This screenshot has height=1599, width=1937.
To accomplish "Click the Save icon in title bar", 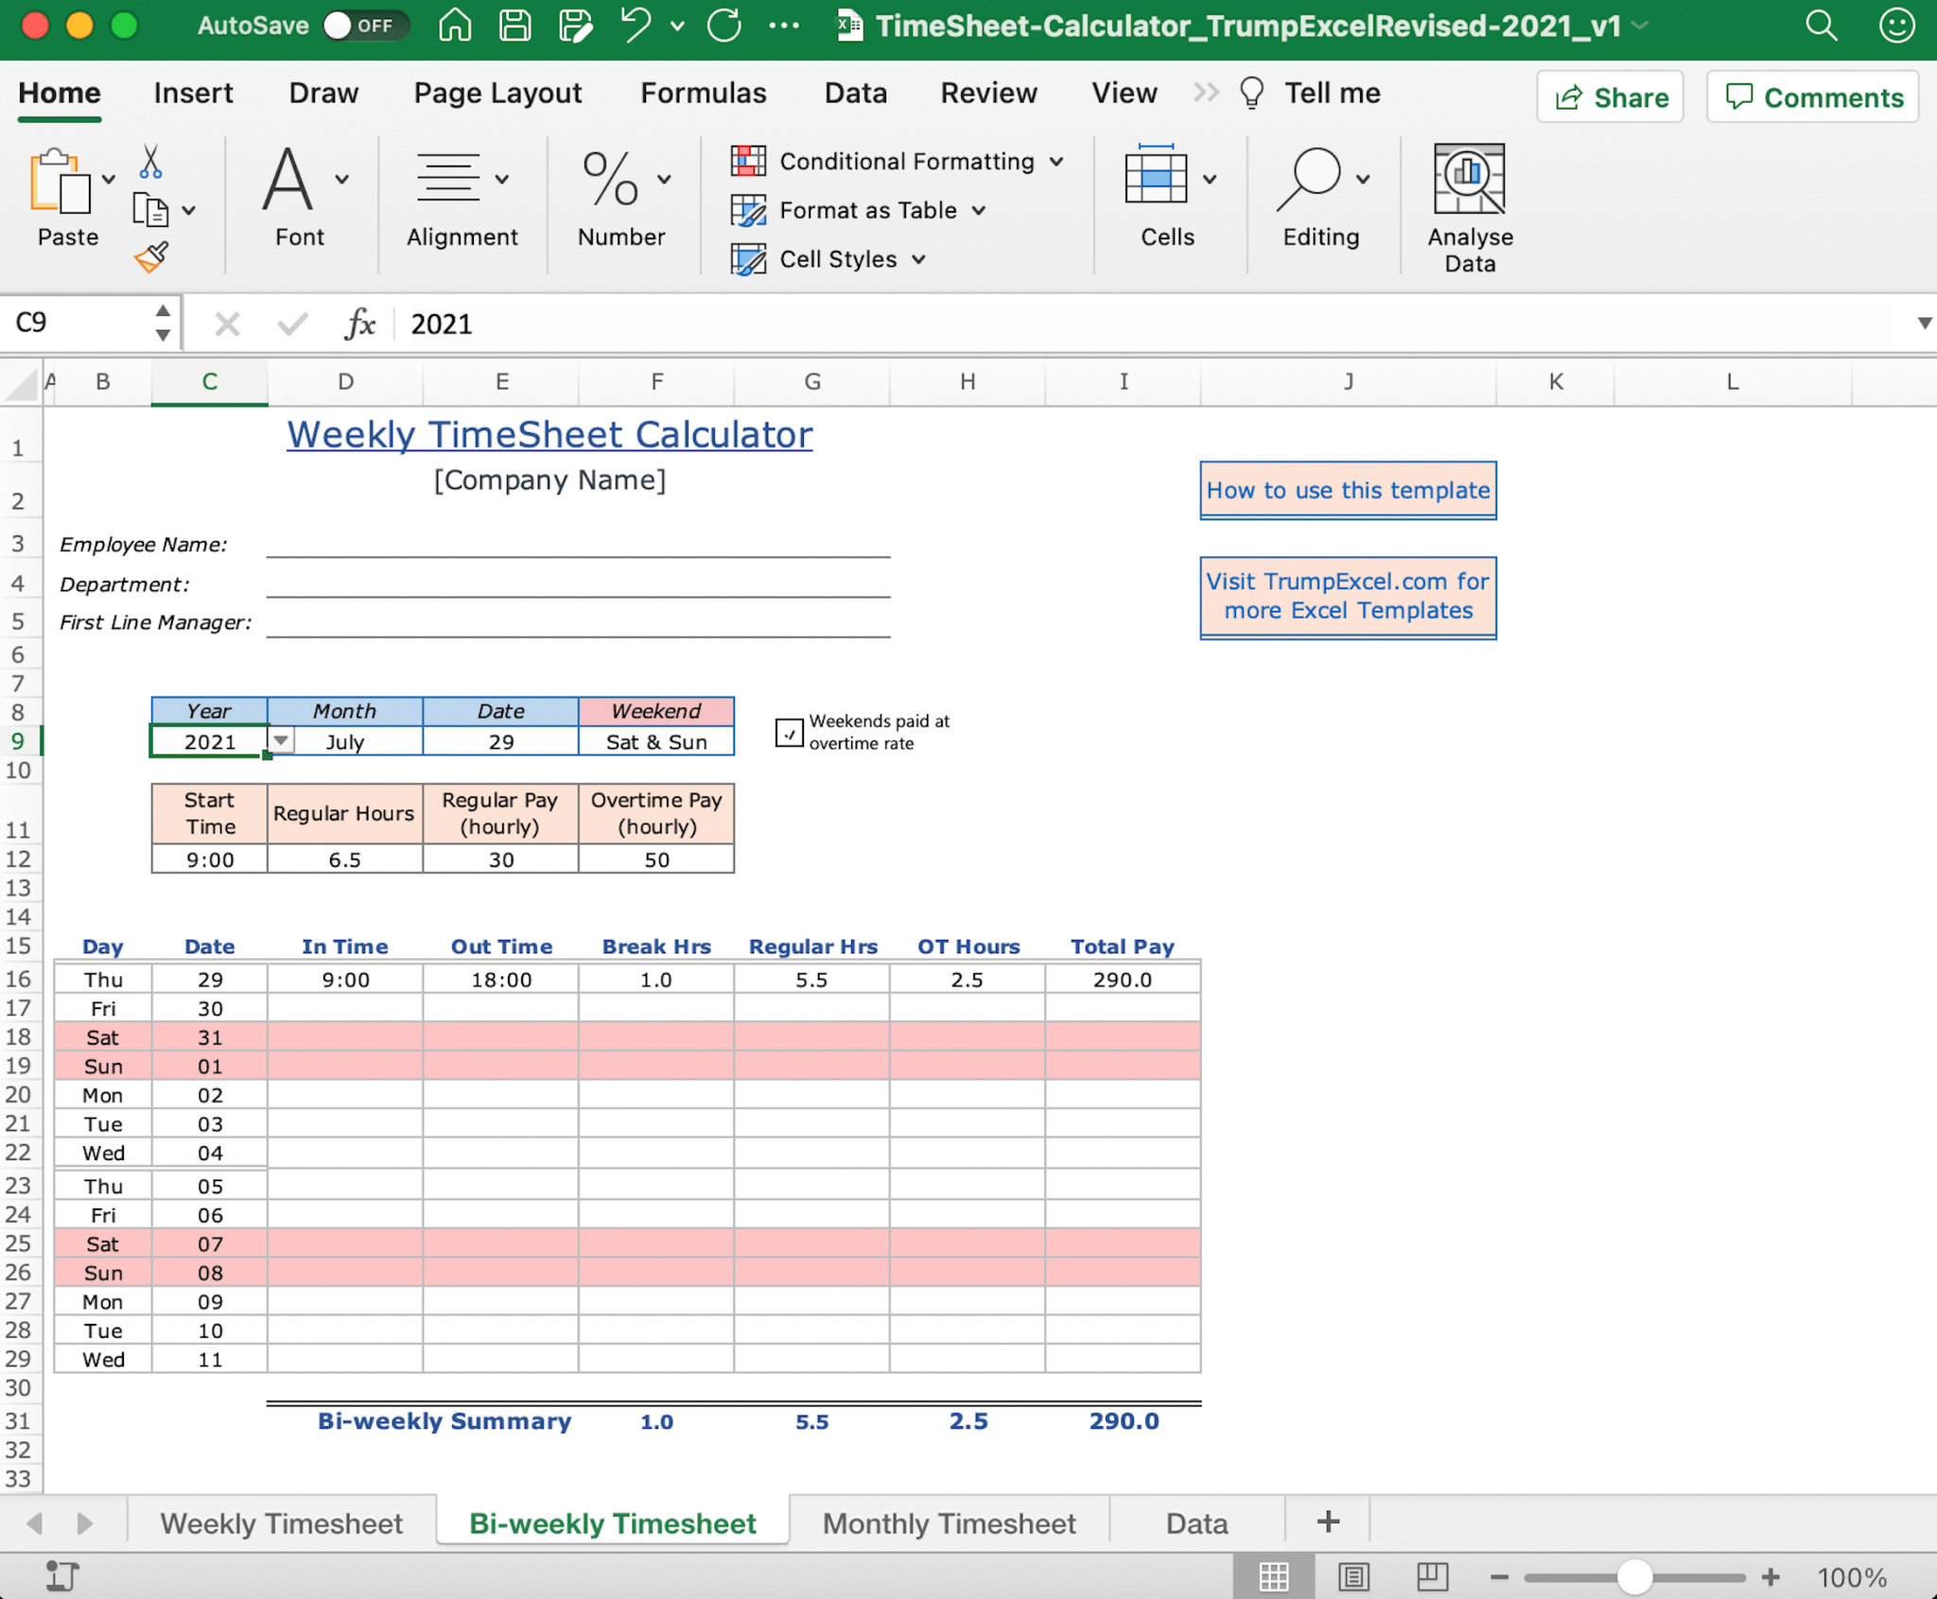I will point(515,26).
